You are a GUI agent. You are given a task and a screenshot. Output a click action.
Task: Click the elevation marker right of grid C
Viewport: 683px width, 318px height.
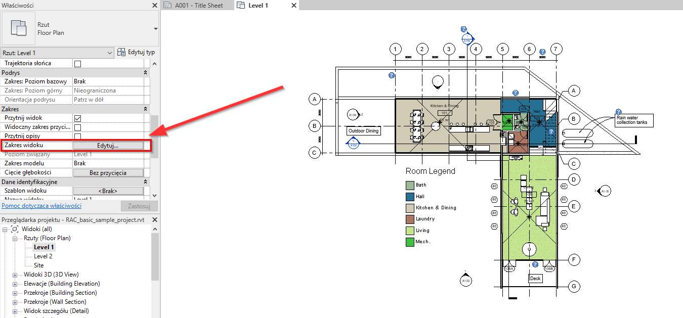(x=603, y=190)
